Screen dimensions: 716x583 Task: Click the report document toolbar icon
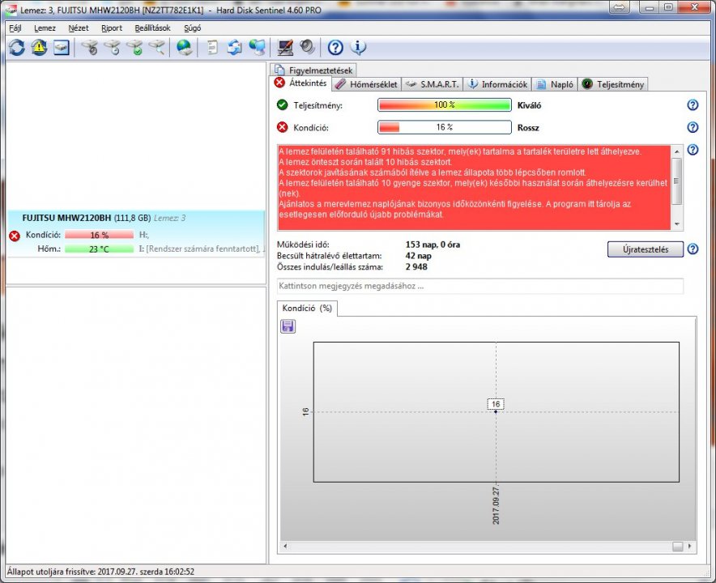click(212, 48)
